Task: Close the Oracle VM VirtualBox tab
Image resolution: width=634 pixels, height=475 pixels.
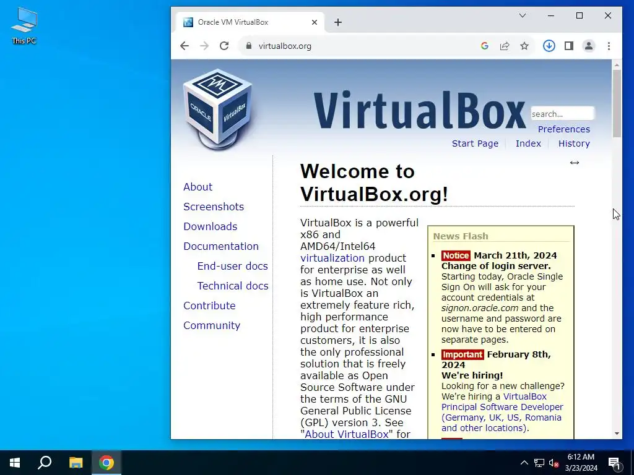Action: pyautogui.click(x=314, y=22)
